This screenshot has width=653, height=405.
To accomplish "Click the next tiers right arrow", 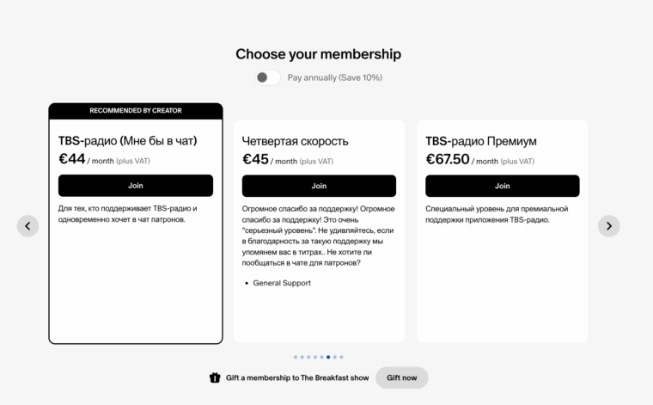I will 608,226.
